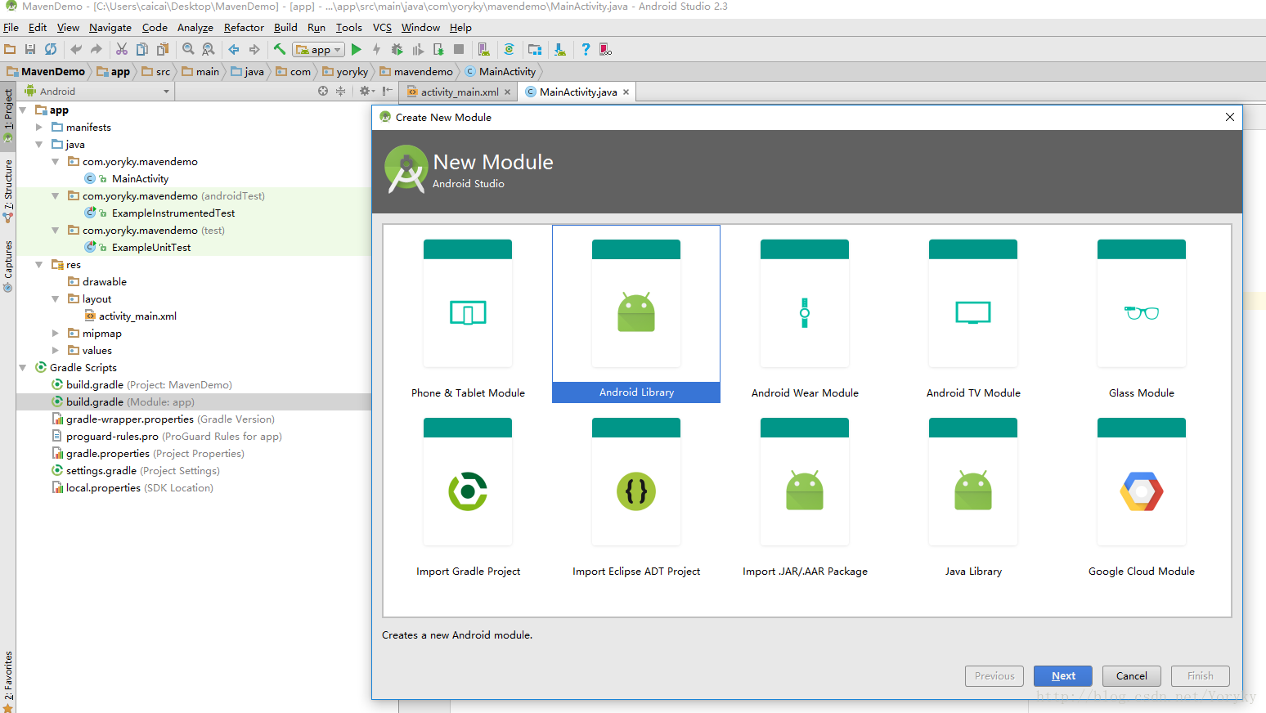The width and height of the screenshot is (1266, 713).
Task: Click the Replace toolbar icon
Action: 209,49
